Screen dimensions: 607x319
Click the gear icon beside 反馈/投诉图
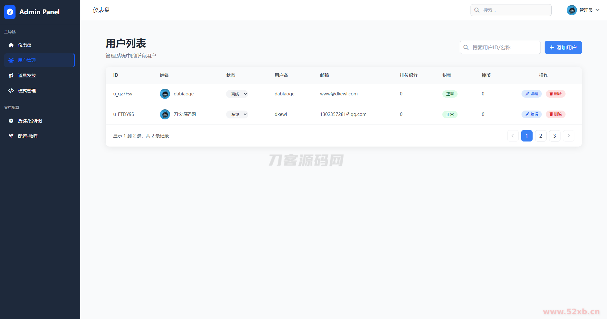tap(11, 121)
